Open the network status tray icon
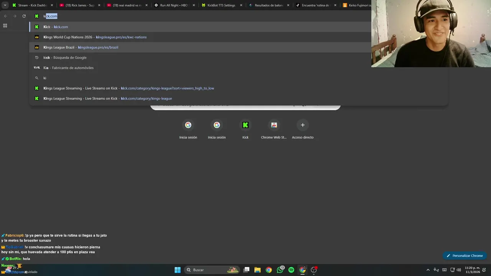The height and width of the screenshot is (276, 491). pyautogui.click(x=453, y=270)
